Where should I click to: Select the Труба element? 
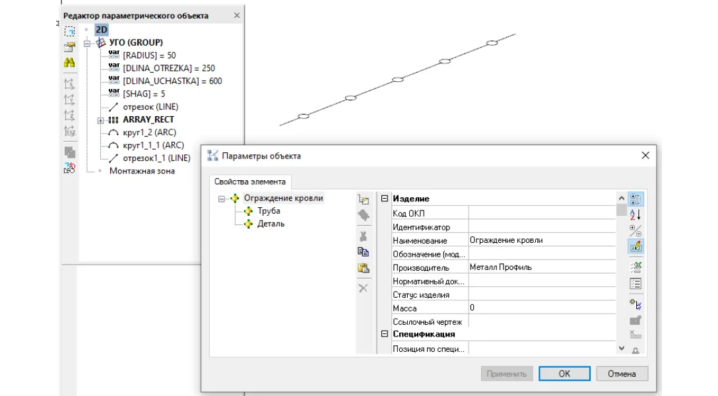click(x=269, y=211)
